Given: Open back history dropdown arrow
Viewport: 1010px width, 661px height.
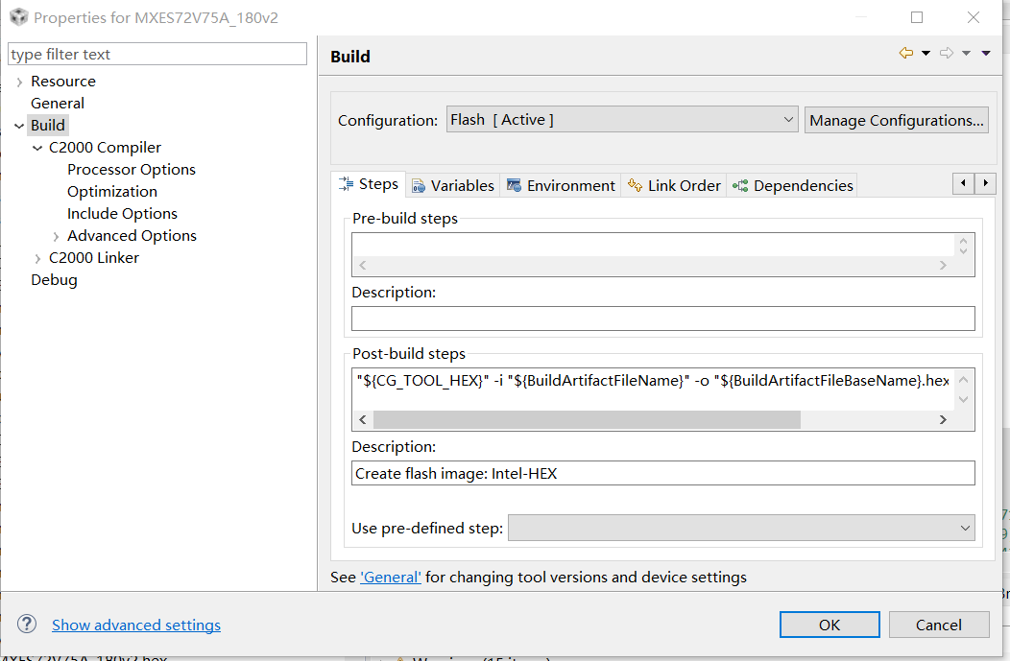Looking at the screenshot, I should click(x=926, y=54).
